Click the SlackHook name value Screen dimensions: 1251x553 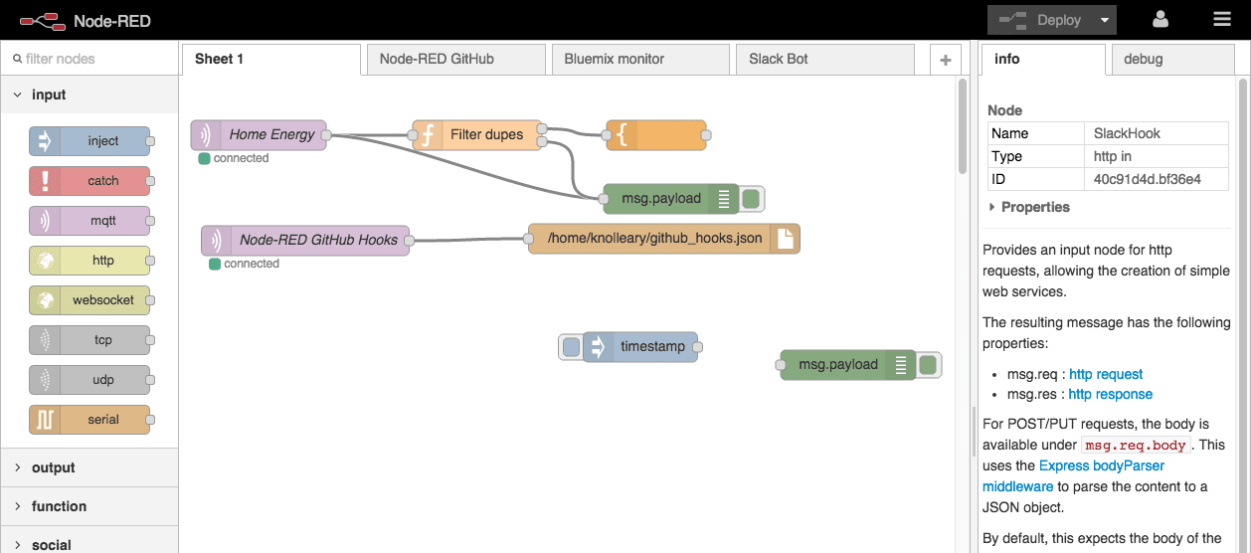pos(1127,133)
